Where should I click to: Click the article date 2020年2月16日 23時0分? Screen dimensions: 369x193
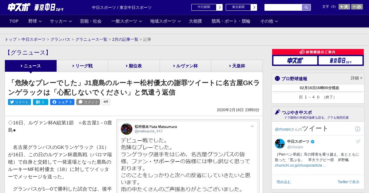pos(238,110)
